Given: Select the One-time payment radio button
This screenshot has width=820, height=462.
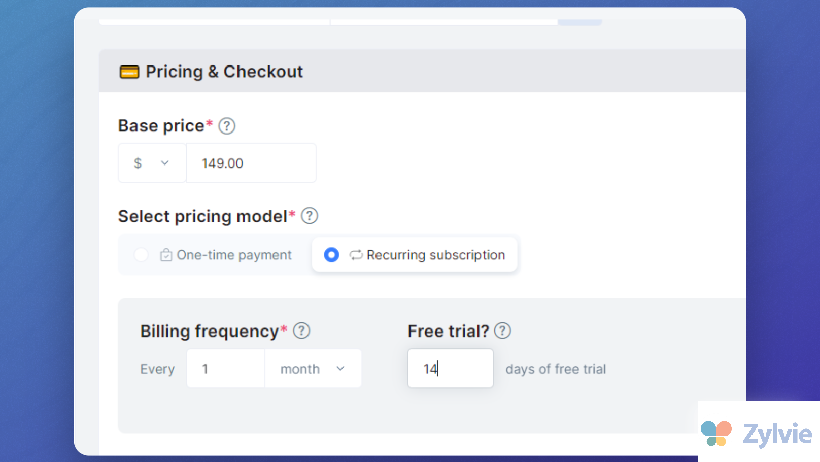Looking at the screenshot, I should coord(141,255).
